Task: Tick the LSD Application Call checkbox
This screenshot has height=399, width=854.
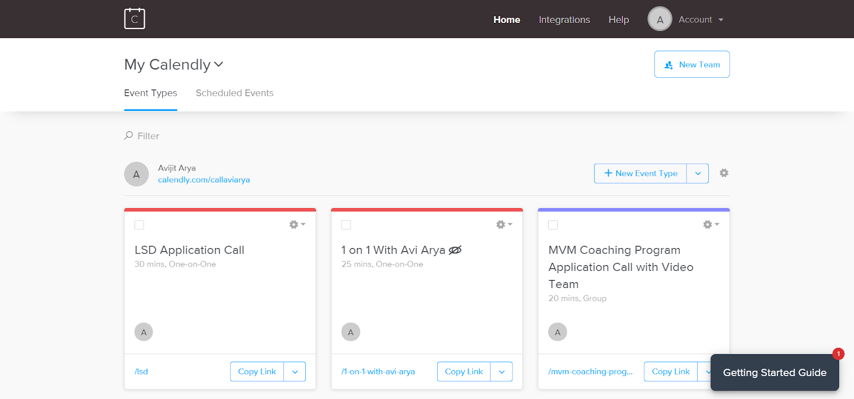Action: (x=139, y=225)
